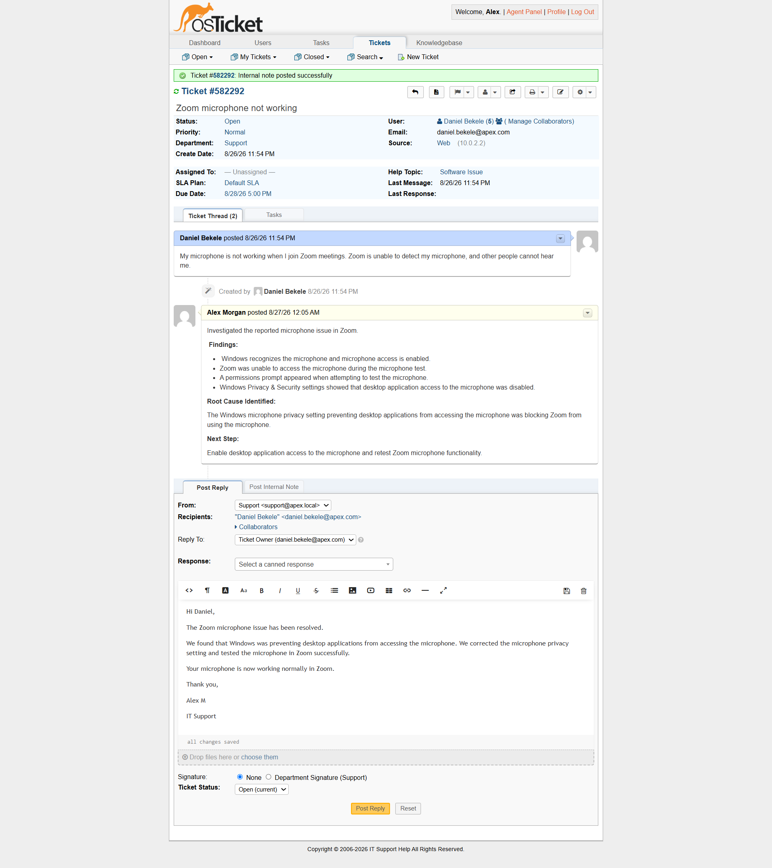Go to the Users tab

[263, 43]
